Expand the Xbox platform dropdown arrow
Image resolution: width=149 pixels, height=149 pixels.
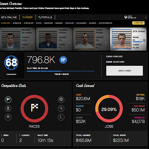click(x=146, y=18)
